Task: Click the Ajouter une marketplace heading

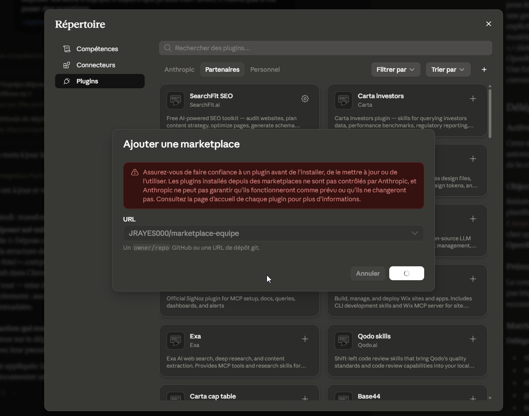Action: (x=181, y=144)
